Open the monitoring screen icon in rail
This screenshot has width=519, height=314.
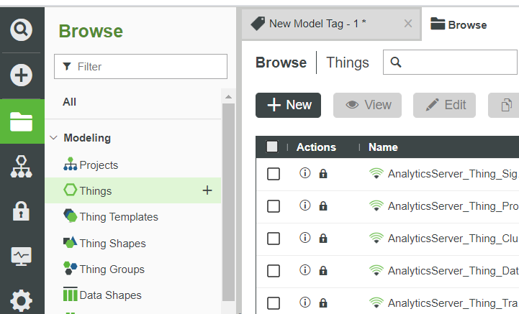pyautogui.click(x=22, y=256)
